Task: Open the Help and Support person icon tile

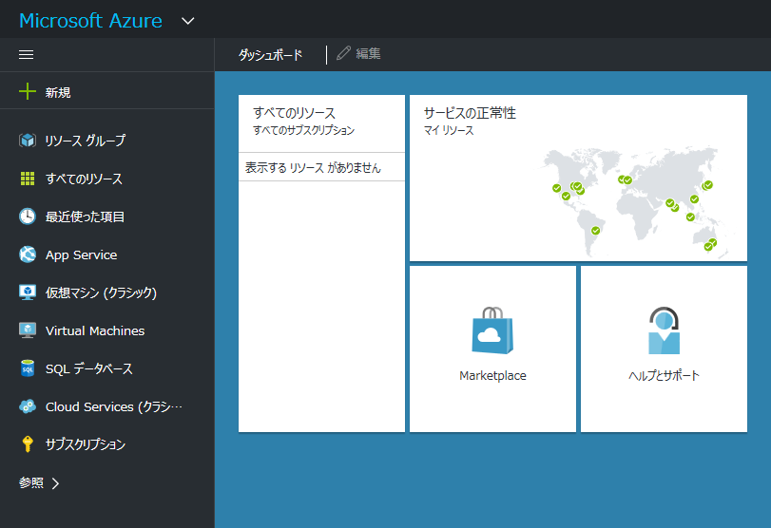Action: pyautogui.click(x=664, y=330)
